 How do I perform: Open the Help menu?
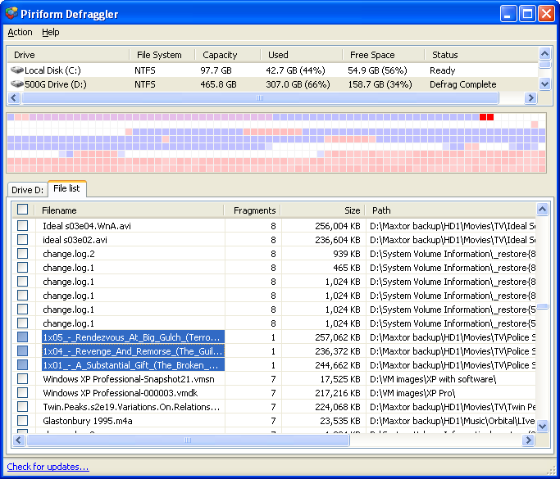pos(51,33)
